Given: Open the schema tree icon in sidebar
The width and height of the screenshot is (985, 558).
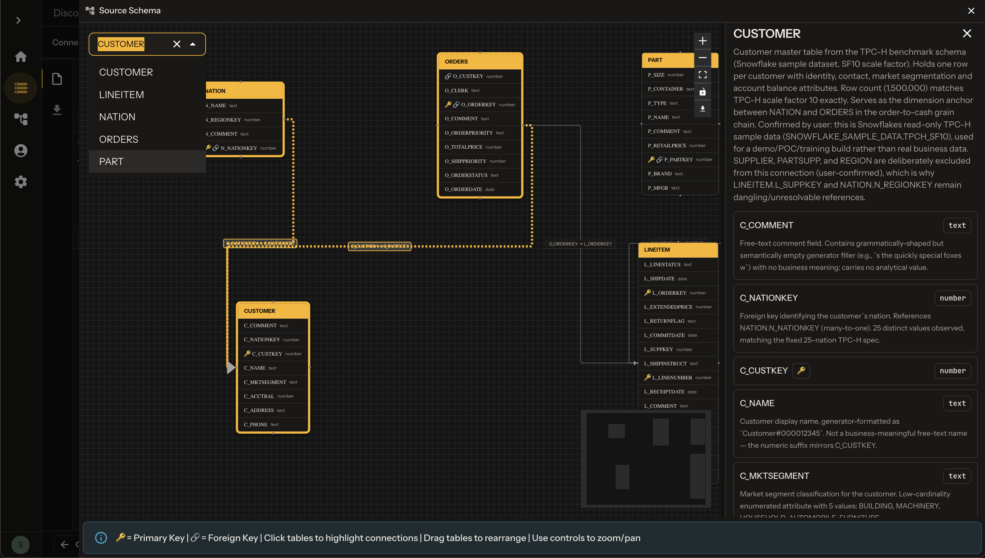Looking at the screenshot, I should (21, 119).
